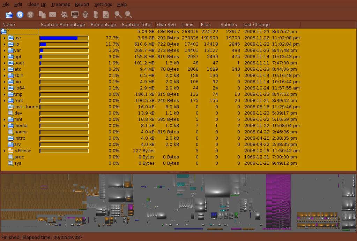Expand the var folder branch
Viewport: 357px width, 241px height.
[x=5, y=50]
